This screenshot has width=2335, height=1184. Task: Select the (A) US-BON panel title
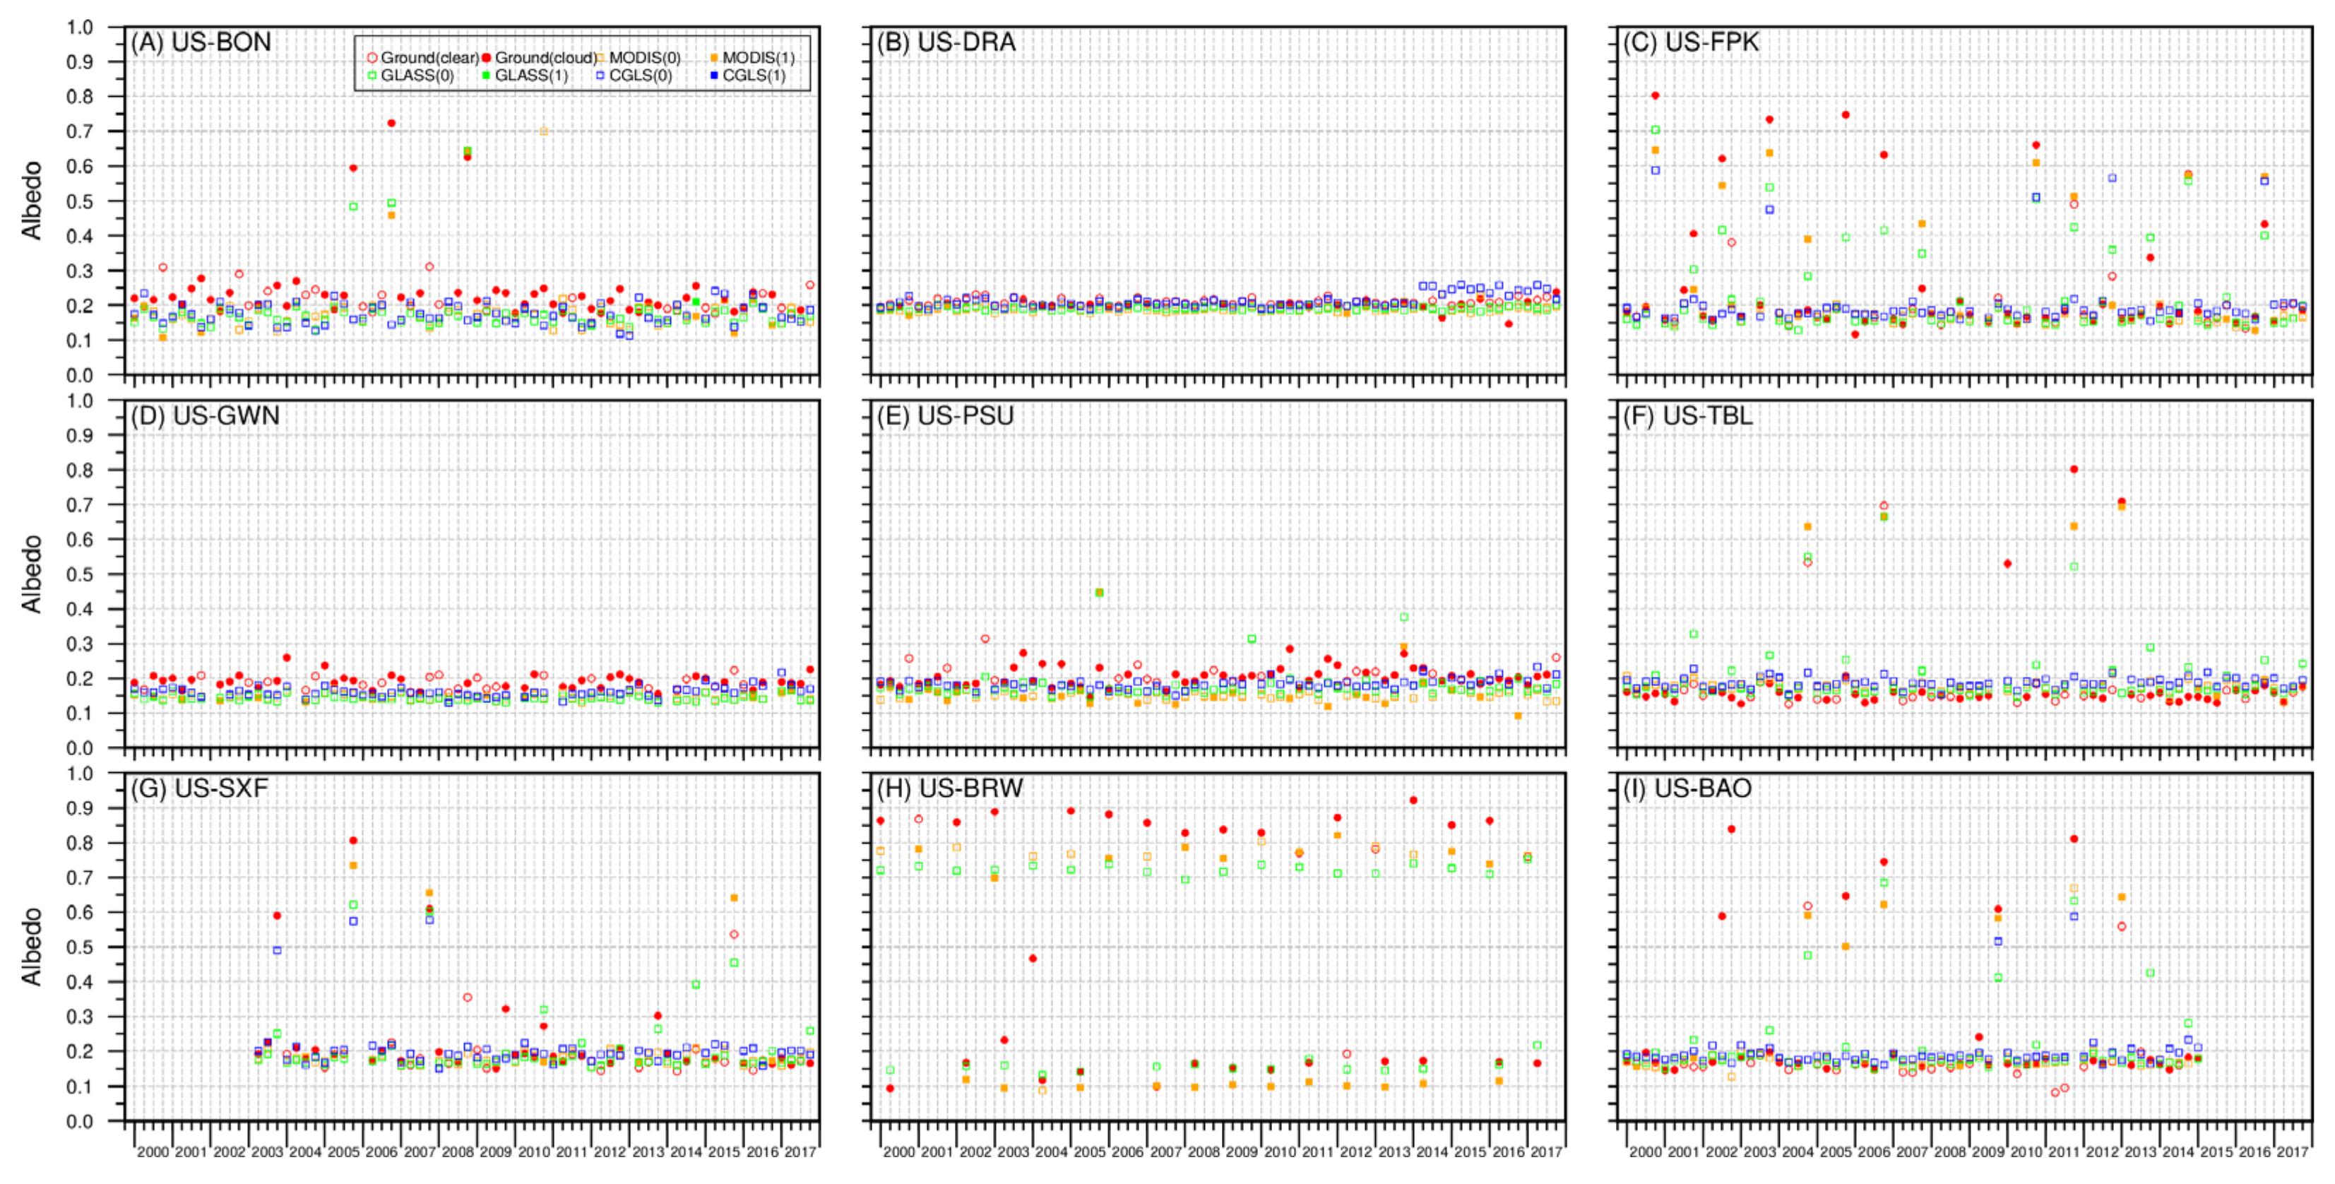click(201, 42)
